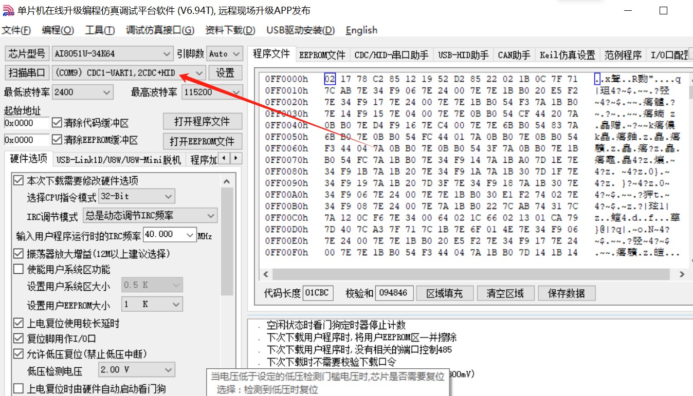Click the first 起始地址 0x0000 field

26,123
